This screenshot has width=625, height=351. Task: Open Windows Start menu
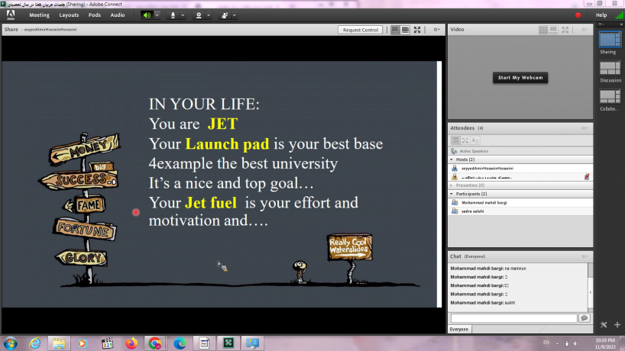[x=11, y=343]
